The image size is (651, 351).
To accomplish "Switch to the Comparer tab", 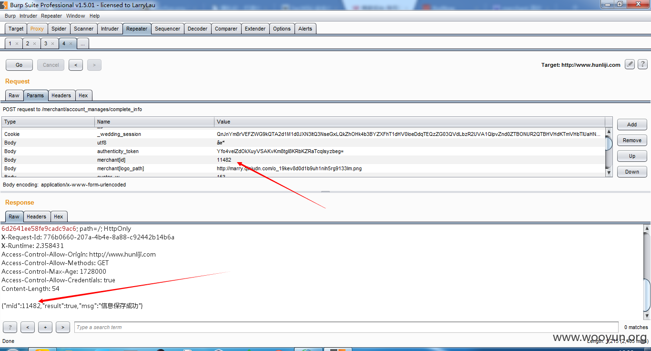I will tap(226, 29).
